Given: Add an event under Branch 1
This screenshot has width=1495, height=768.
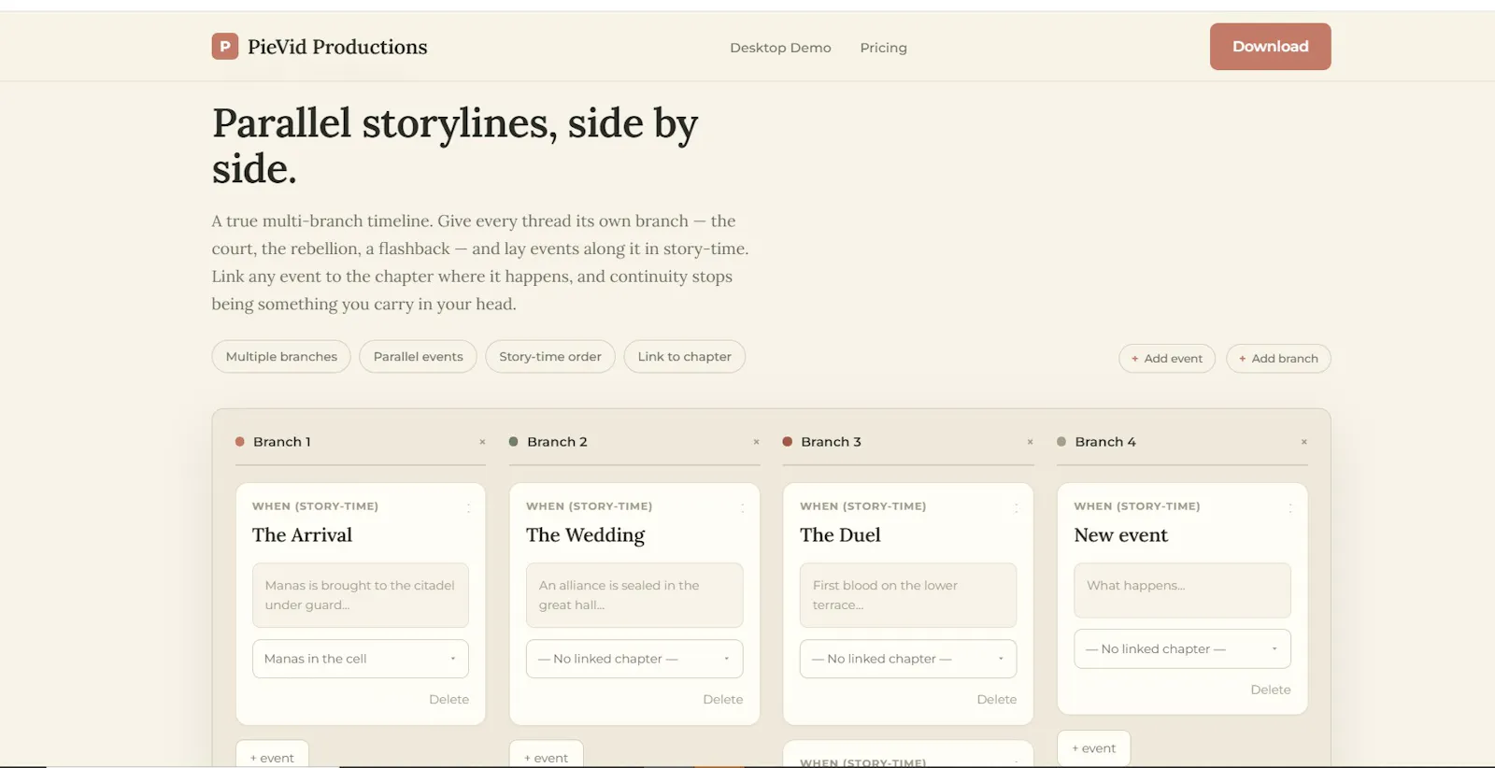Looking at the screenshot, I should tap(272, 755).
